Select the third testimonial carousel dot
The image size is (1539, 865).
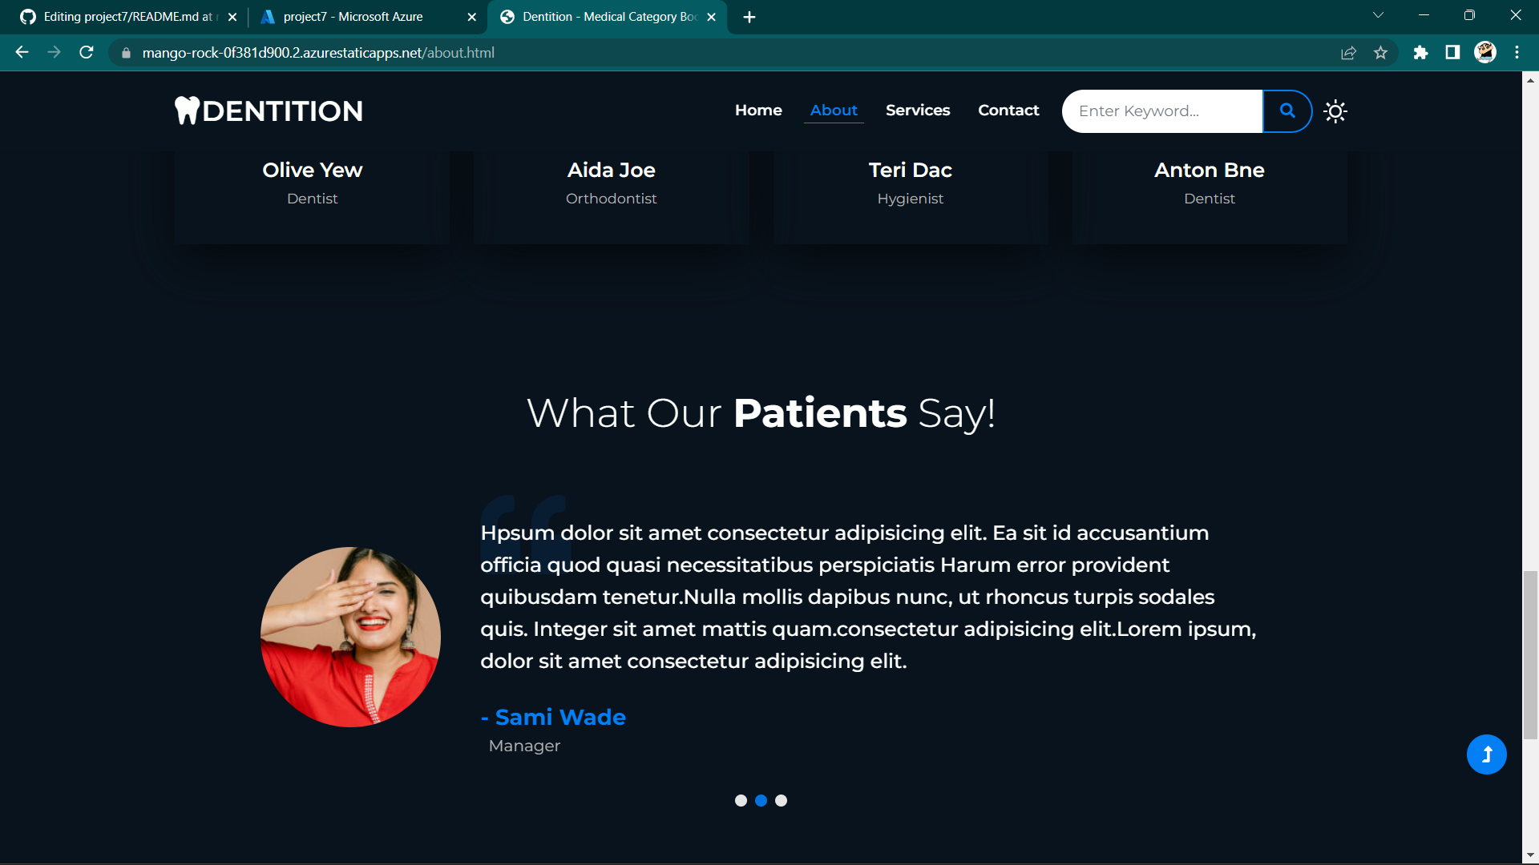click(782, 800)
